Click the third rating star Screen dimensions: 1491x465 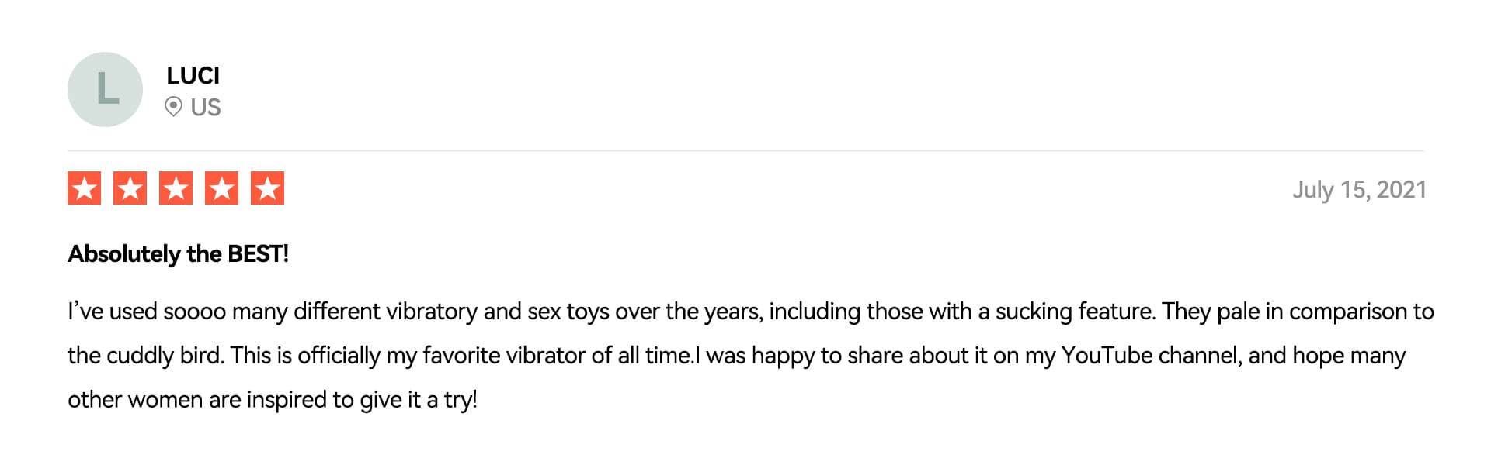(176, 188)
